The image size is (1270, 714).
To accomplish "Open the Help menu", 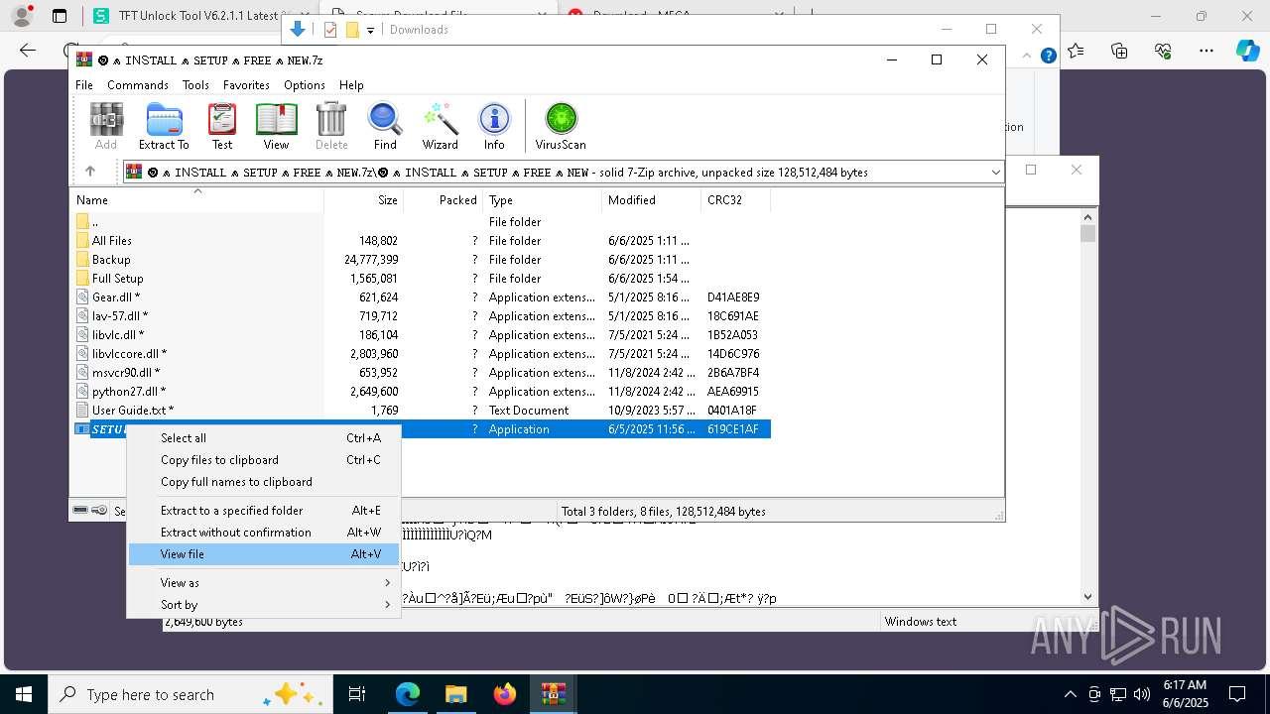I will [x=351, y=85].
